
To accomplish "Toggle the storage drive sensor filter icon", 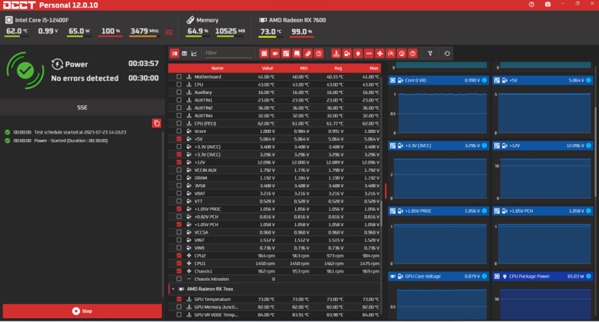I will pos(297,53).
